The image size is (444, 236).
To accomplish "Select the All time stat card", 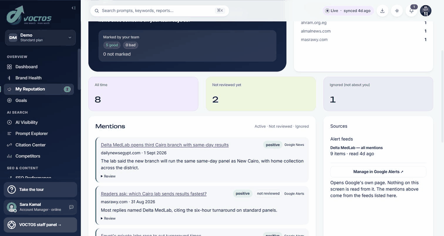I will [143, 94].
